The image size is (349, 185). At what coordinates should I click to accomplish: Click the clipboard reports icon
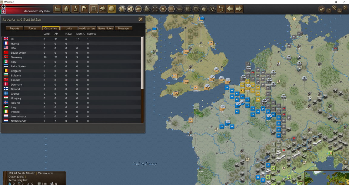[94, 9]
